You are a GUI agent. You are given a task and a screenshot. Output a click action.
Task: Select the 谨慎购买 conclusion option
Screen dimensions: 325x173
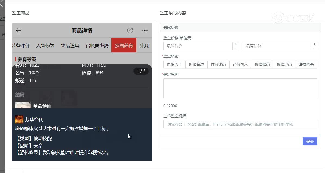pos(306,64)
